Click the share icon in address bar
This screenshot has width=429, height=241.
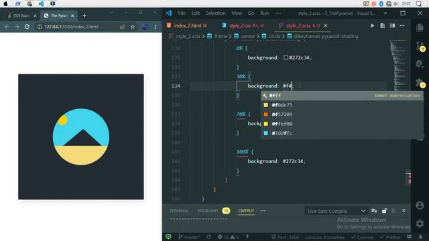pyautogui.click(x=122, y=27)
